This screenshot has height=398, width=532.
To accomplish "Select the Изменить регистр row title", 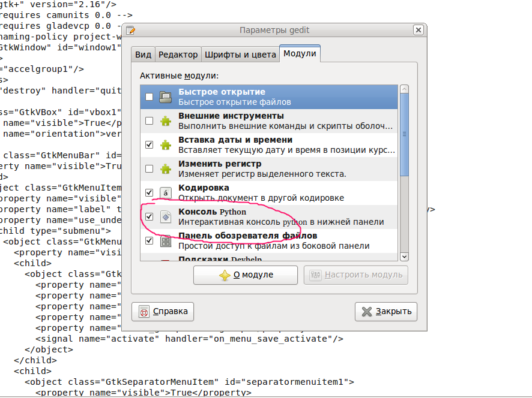I will tap(220, 164).
